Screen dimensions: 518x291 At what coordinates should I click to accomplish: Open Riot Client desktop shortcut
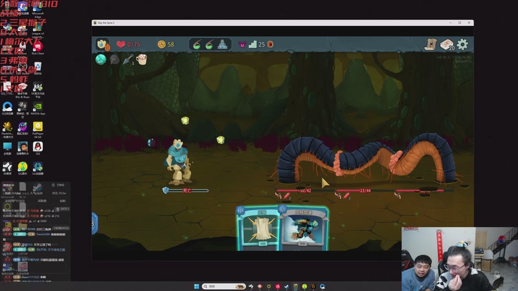pyautogui.click(x=38, y=48)
